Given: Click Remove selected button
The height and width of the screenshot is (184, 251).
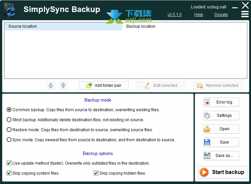Looking at the screenshot, I should [218, 85].
